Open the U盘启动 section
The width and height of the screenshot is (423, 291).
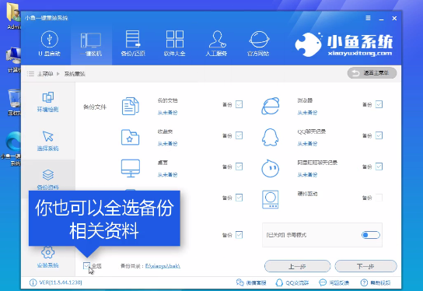pyautogui.click(x=49, y=44)
